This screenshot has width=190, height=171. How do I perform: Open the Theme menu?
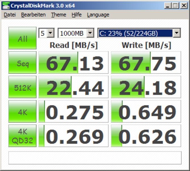tap(59, 15)
